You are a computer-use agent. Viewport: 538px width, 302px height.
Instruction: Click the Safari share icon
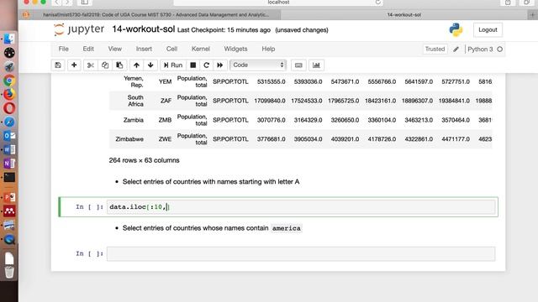[508, 3]
